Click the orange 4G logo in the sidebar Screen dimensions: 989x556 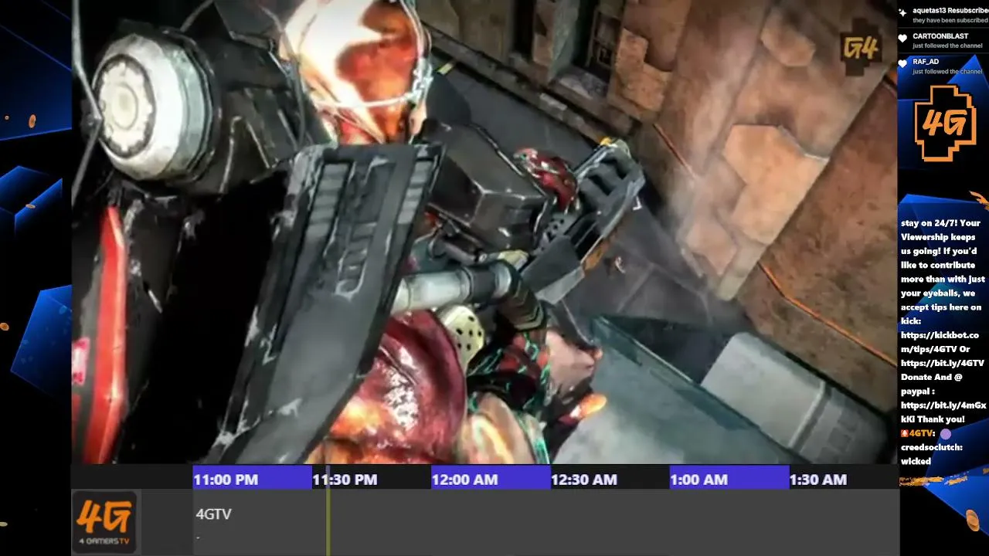pyautogui.click(x=944, y=124)
